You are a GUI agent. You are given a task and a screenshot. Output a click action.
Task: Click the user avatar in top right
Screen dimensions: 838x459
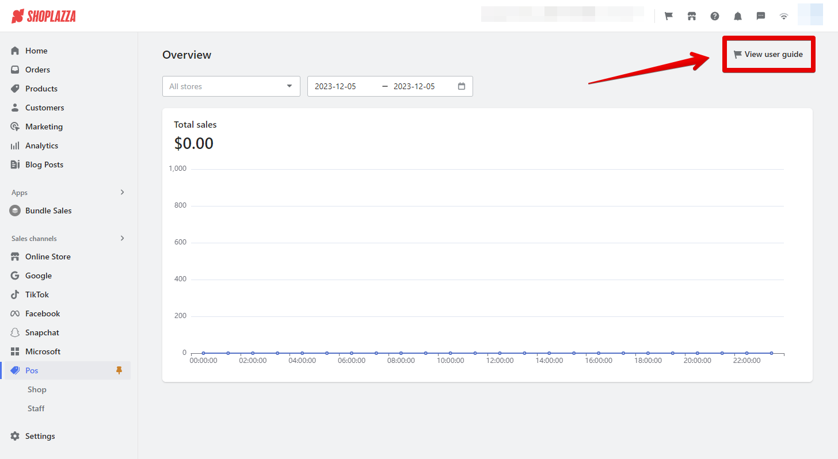pos(810,16)
